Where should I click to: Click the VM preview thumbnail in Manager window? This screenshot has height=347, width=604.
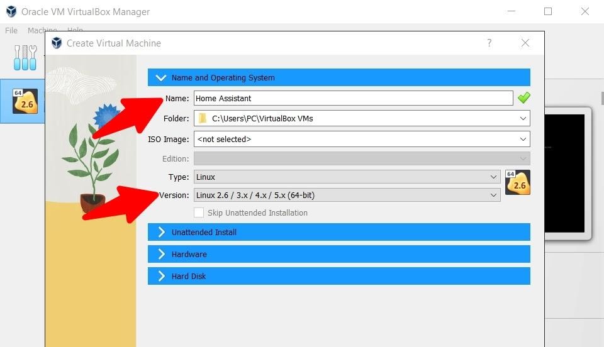click(566, 173)
